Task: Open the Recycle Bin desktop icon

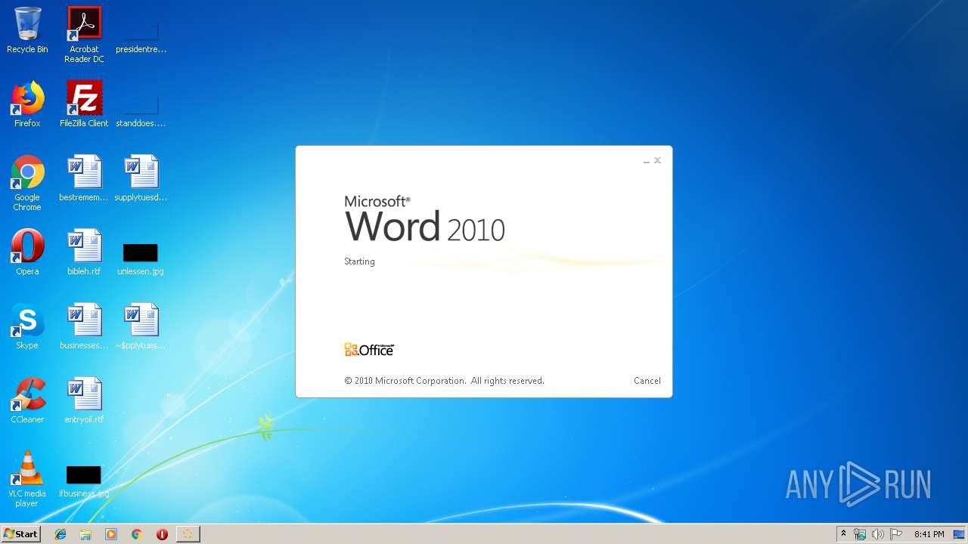Action: [27, 30]
